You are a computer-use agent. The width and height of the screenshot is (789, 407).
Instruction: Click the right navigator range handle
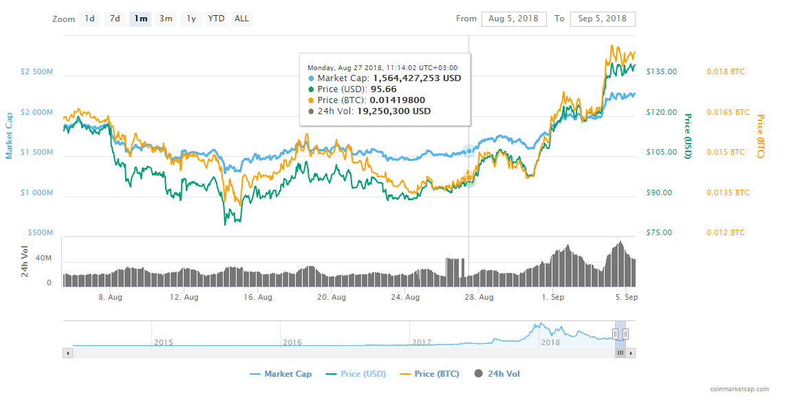tap(625, 334)
